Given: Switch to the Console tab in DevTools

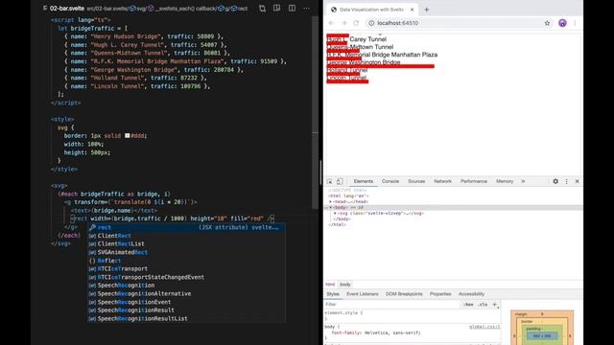Looking at the screenshot, I should coord(390,181).
